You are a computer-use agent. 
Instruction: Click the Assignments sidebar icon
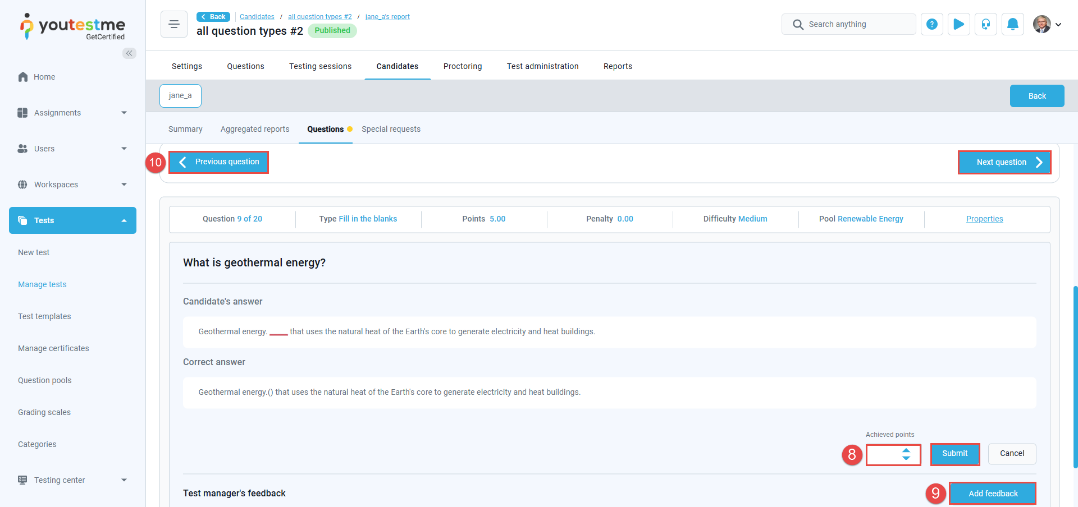click(22, 113)
